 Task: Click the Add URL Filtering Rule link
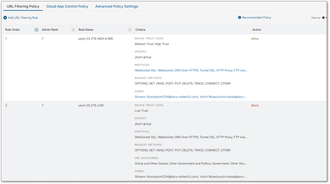[23, 18]
